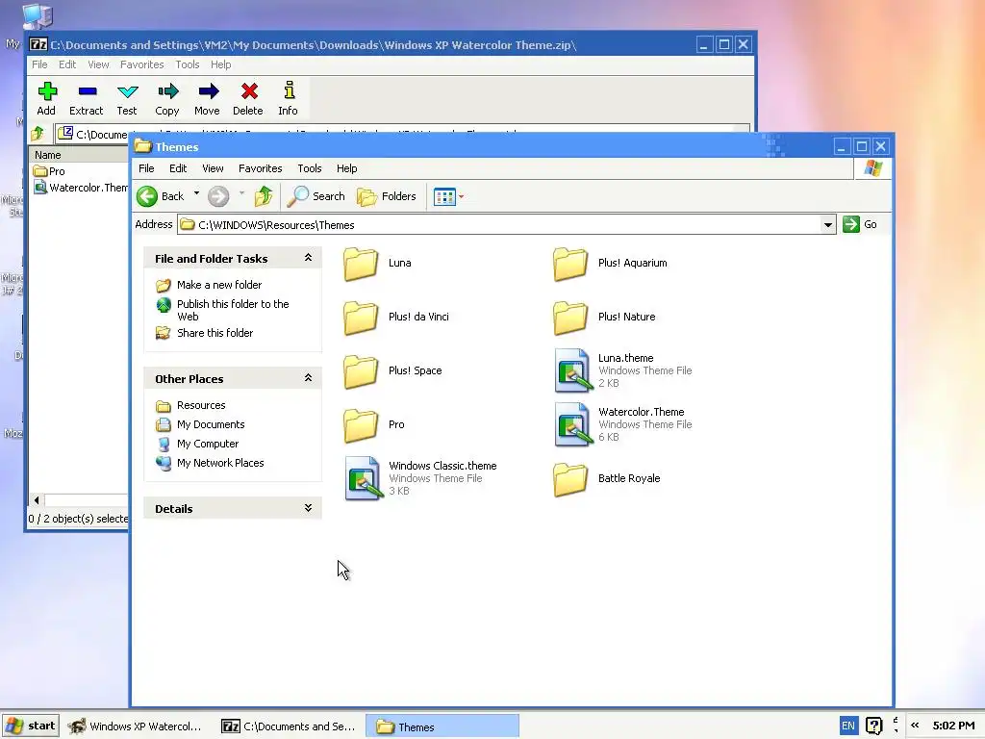Open the Forward button history dropdown arrow
This screenshot has width=985, height=739.
pos(241,194)
